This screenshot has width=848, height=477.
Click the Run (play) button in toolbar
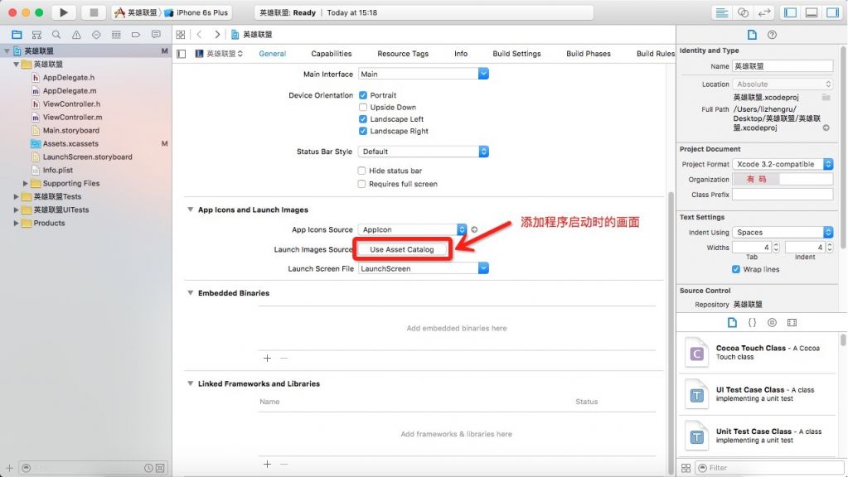click(x=63, y=12)
